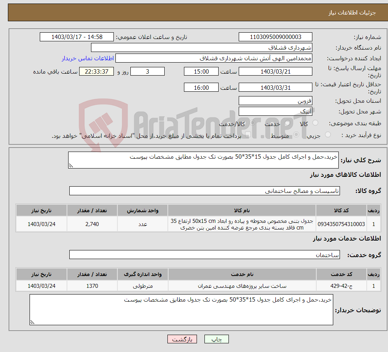The height and width of the screenshot is (352, 388).
Task: Click the کد خدمت column header
Action: click(341, 274)
